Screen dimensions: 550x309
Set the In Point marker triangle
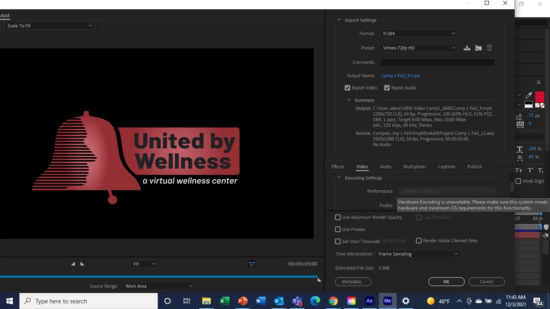pos(73,264)
